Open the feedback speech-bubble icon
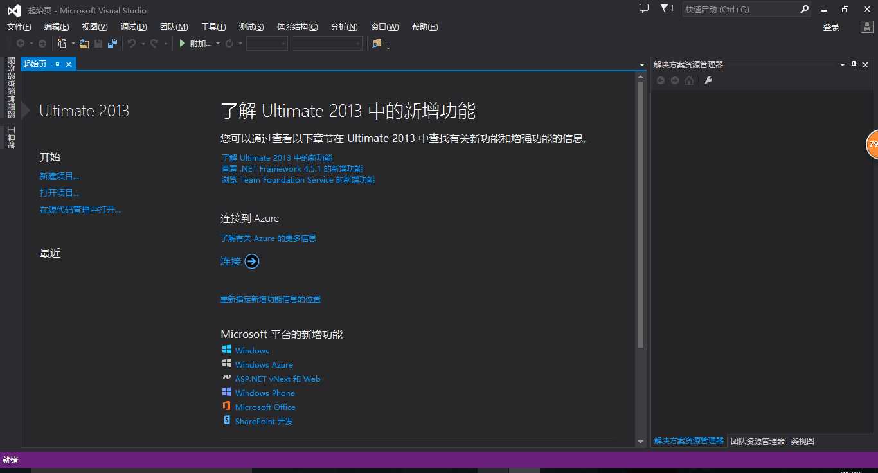The width and height of the screenshot is (878, 473). click(x=644, y=8)
